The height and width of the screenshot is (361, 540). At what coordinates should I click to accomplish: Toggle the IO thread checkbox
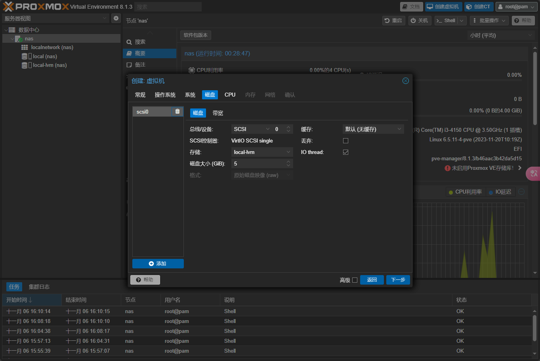coord(345,152)
